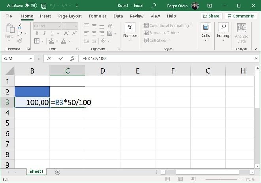261x183 pixels.
Task: Select the Sheet1 tab
Action: coord(36,172)
